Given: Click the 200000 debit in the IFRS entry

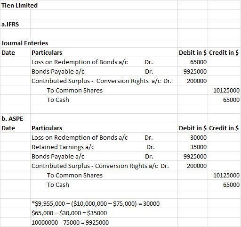Looking at the screenshot, I should click(193, 81).
